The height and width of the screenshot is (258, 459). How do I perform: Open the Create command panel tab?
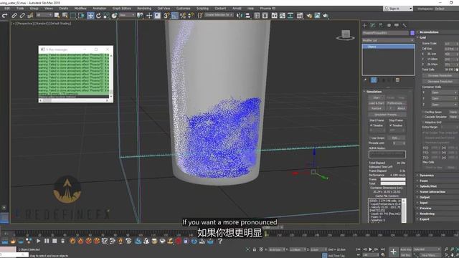click(x=365, y=26)
